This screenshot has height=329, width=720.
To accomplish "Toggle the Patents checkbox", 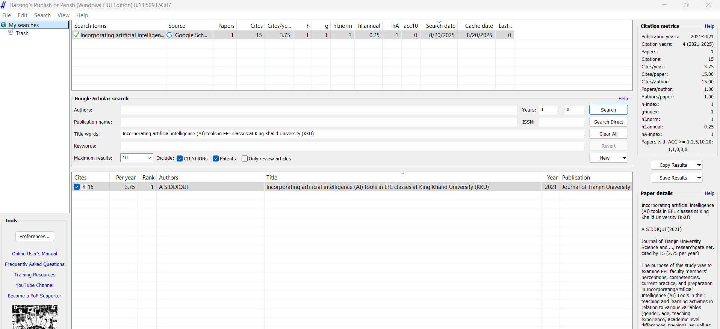I will (216, 158).
